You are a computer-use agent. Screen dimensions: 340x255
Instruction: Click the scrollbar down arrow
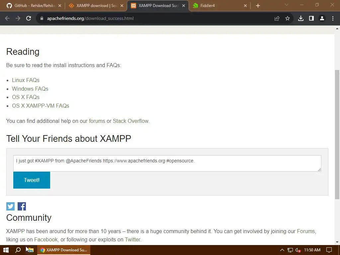337,242
